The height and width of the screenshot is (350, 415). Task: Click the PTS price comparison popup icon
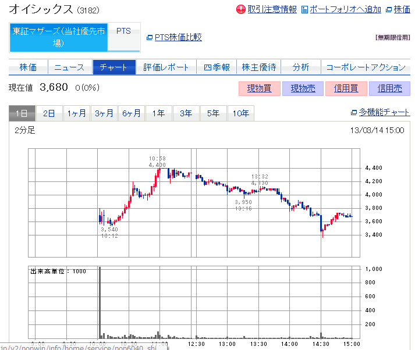tap(150, 37)
